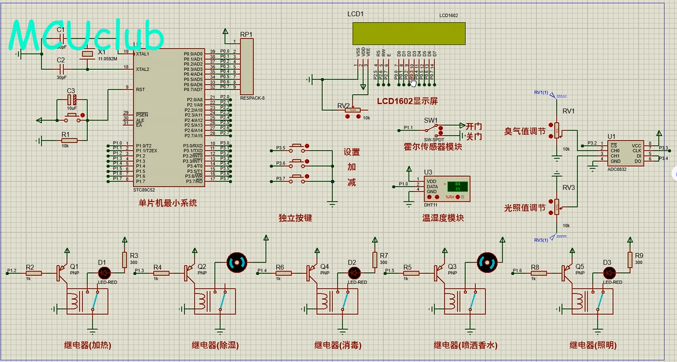Click the C3 10uF capacitor
The height and width of the screenshot is (362, 677).
[72, 100]
